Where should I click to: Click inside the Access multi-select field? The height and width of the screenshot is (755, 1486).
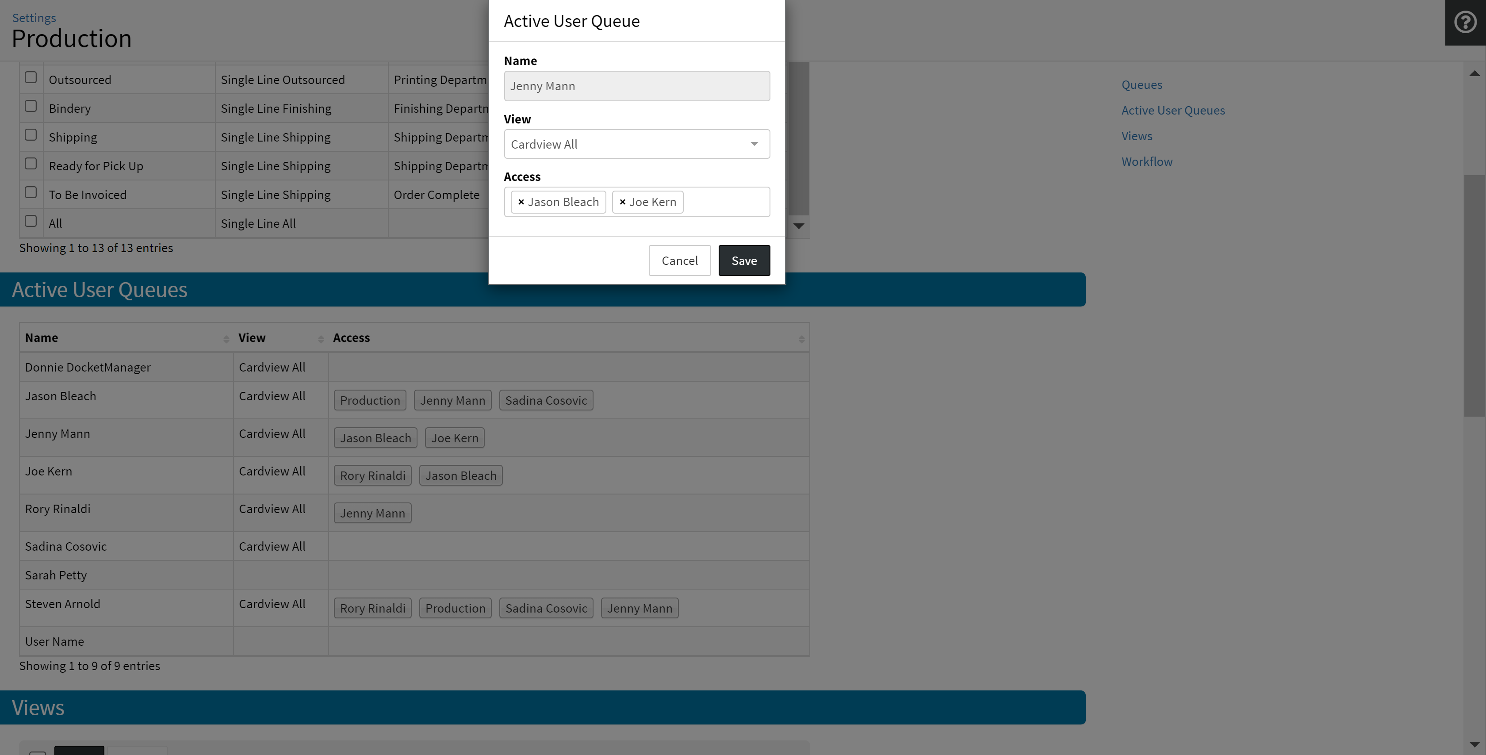pos(725,202)
